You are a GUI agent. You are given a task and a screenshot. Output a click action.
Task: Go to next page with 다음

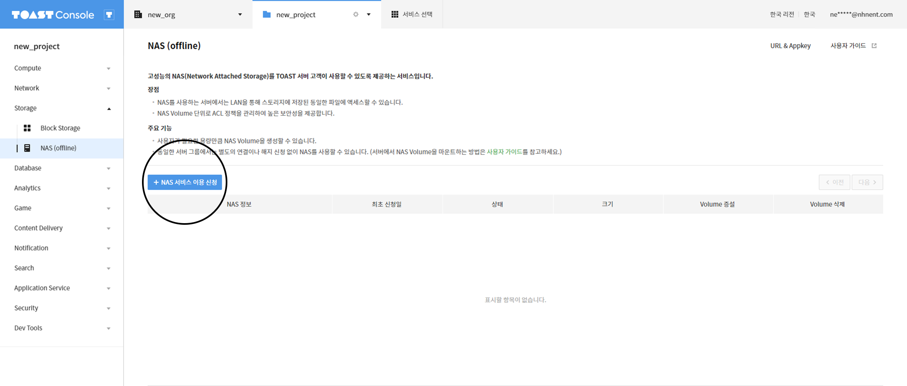click(867, 182)
